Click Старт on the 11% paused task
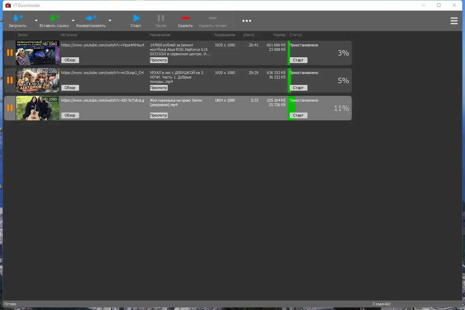465x310 pixels. click(x=298, y=115)
